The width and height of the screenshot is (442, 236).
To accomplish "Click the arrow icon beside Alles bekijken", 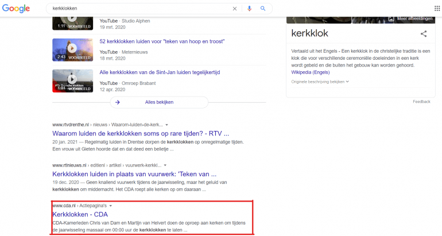I will pyautogui.click(x=118, y=102).
